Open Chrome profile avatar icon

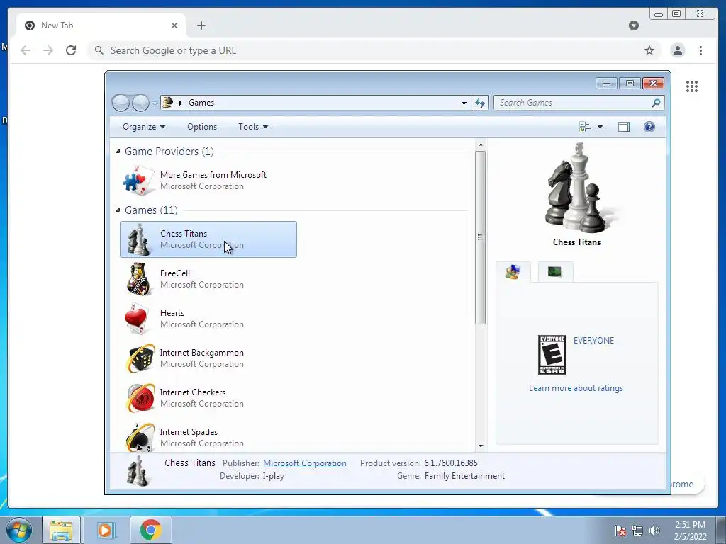[x=677, y=50]
